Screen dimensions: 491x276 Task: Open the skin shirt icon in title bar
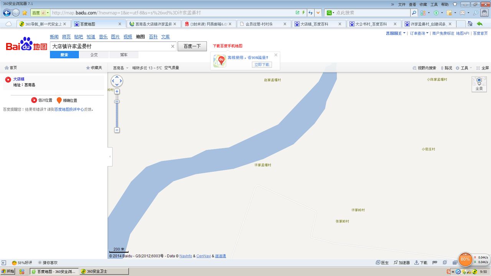pyautogui.click(x=455, y=4)
